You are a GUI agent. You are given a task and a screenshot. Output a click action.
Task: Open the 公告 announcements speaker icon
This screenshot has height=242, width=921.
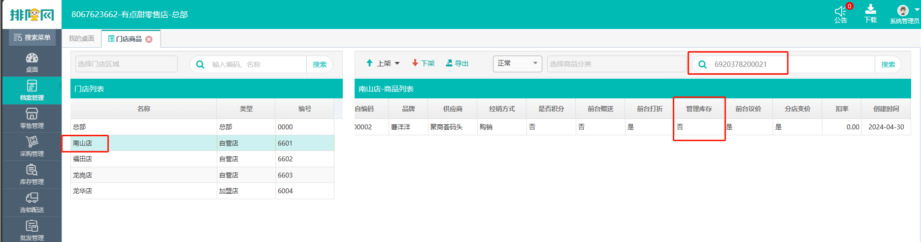[x=840, y=11]
